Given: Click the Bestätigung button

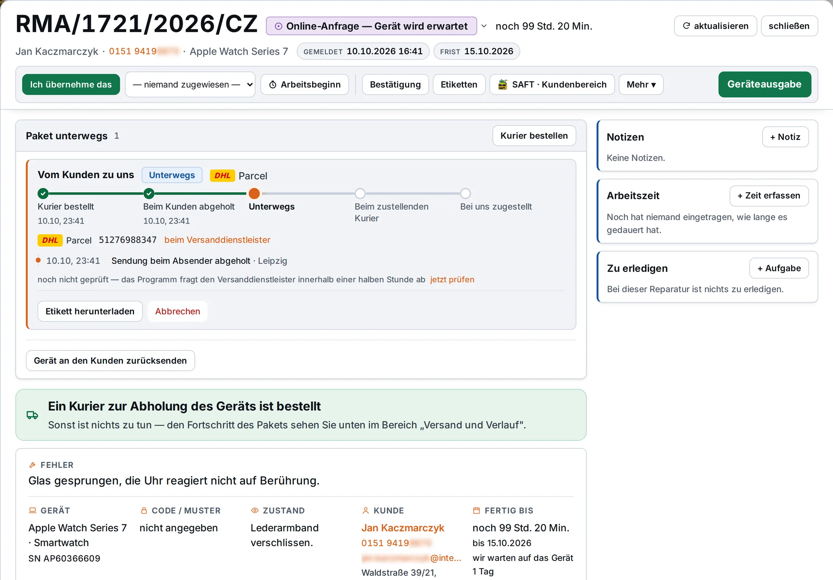Looking at the screenshot, I should click(395, 84).
